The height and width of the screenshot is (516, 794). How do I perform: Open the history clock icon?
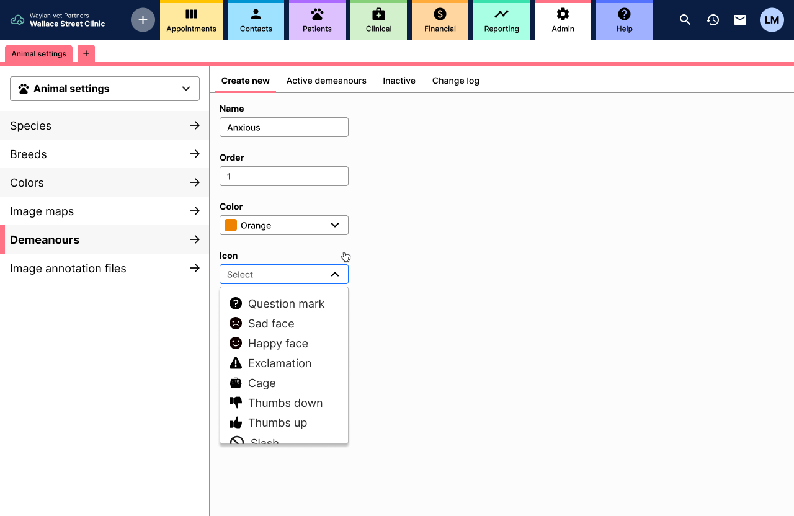[713, 20]
